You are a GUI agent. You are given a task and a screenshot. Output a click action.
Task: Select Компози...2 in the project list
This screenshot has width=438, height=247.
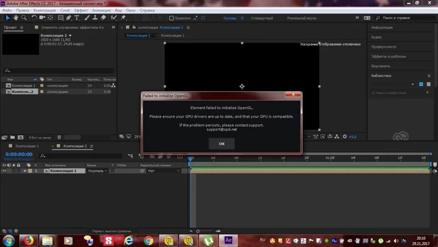pyautogui.click(x=22, y=92)
